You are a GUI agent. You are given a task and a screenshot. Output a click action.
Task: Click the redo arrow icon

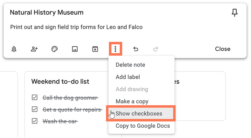pos(156,49)
